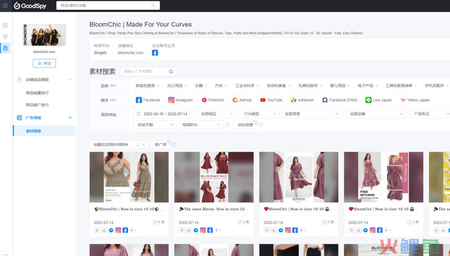Open ad titled The same Bloom
Image resolution: width=450 pixels, height=256 pixels.
[213, 209]
